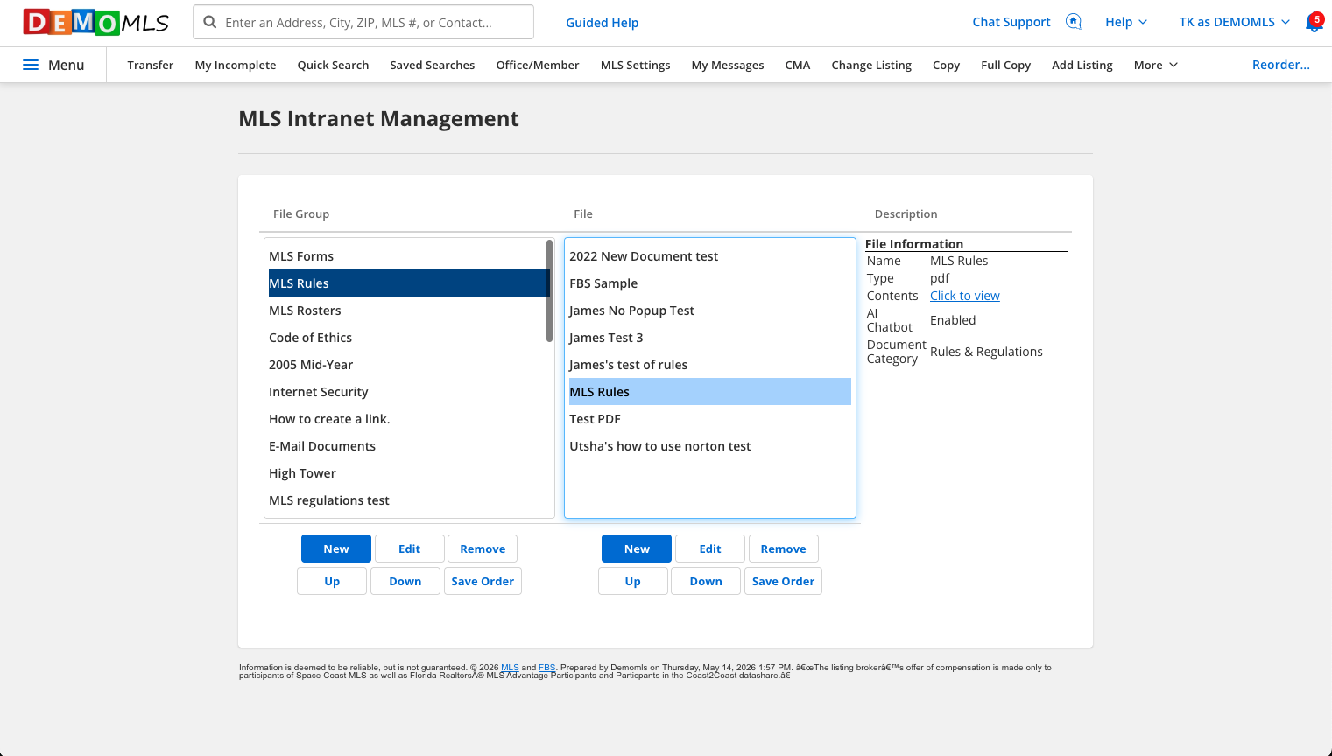This screenshot has width=1332, height=756.
Task: Click New under File list
Action: tap(637, 549)
